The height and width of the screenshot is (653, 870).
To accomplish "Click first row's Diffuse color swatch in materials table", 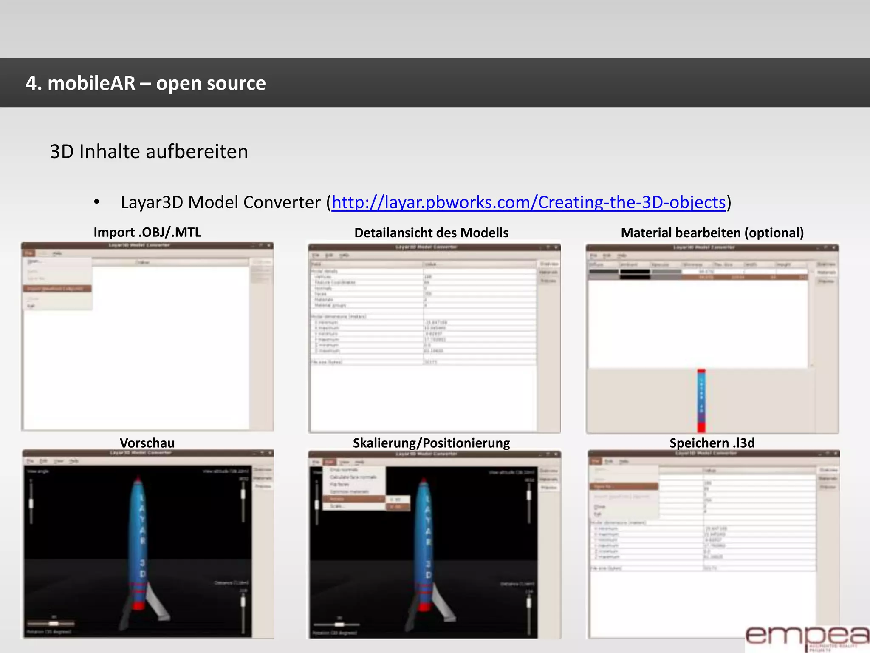I will click(x=603, y=271).
